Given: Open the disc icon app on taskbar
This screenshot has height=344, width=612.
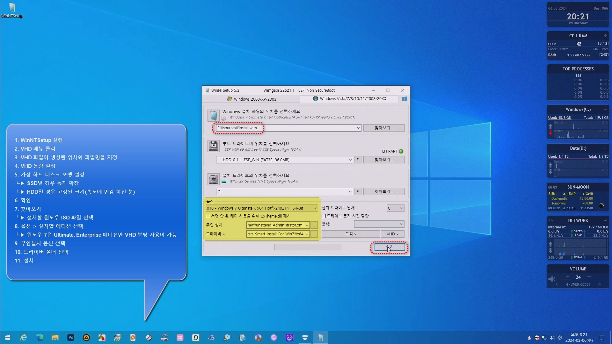Looking at the screenshot, I should [258, 338].
